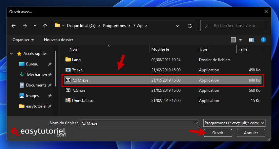The width and height of the screenshot is (279, 149).
Task: Click the Annuler button
Action: [251, 133]
